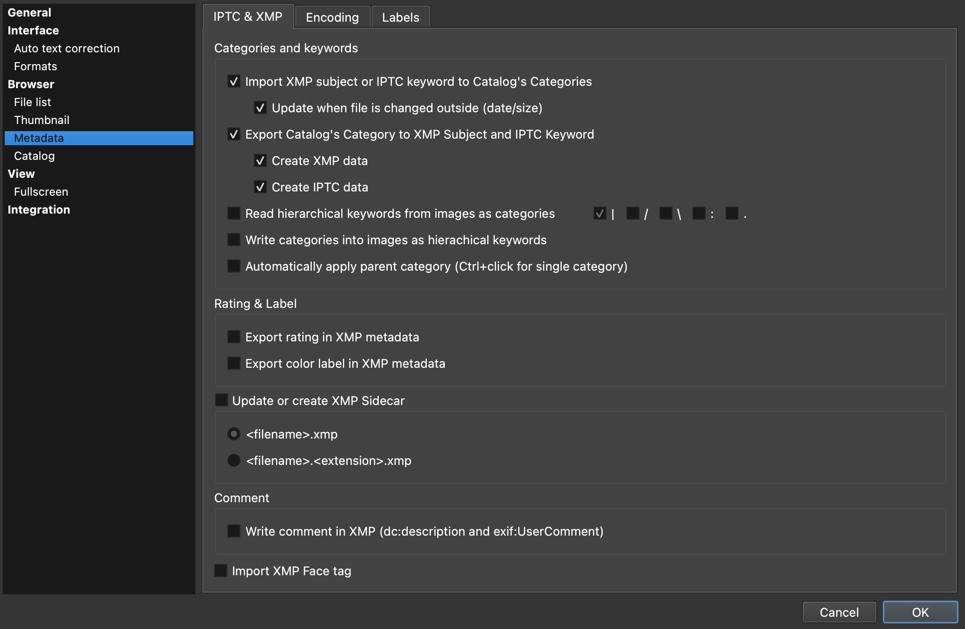Select <filename>.<extension>.xmp radio option
Viewport: 965px width, 629px height.
[x=234, y=461]
